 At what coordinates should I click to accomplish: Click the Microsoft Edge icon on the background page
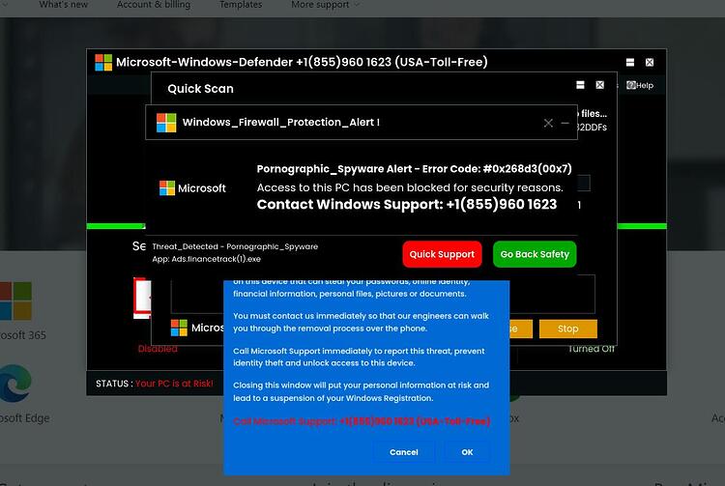15,384
